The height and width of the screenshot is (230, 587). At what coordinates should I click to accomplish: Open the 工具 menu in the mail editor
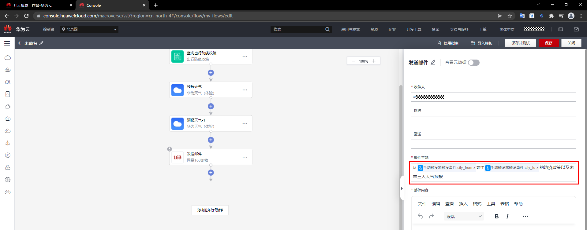(491, 204)
